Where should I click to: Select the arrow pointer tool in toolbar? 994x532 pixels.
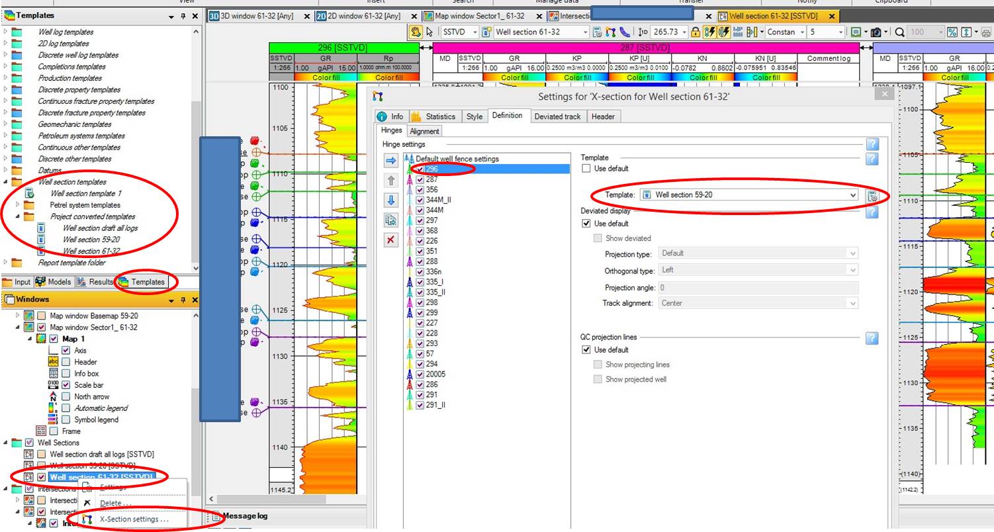pyautogui.click(x=429, y=32)
